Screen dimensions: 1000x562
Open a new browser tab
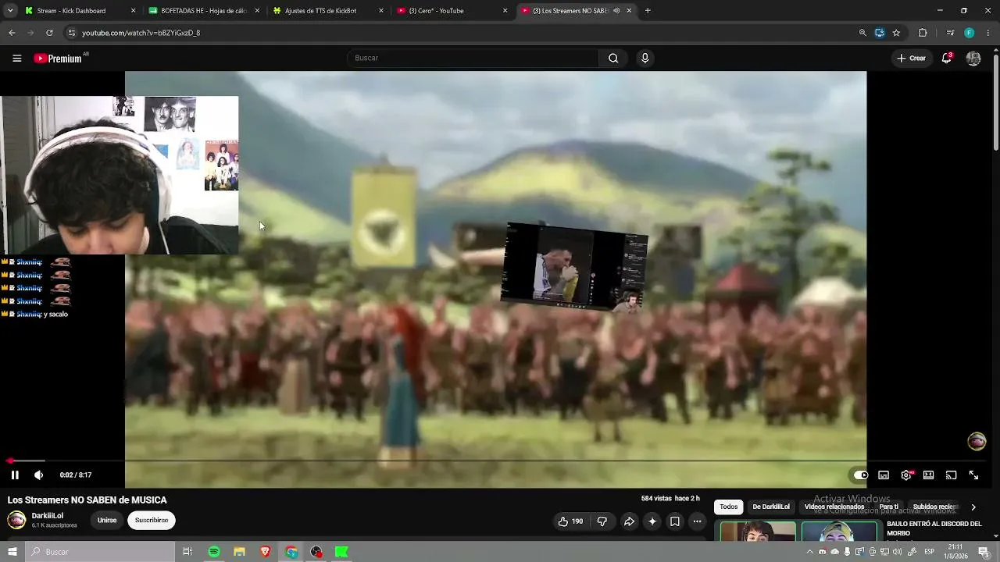[648, 11]
